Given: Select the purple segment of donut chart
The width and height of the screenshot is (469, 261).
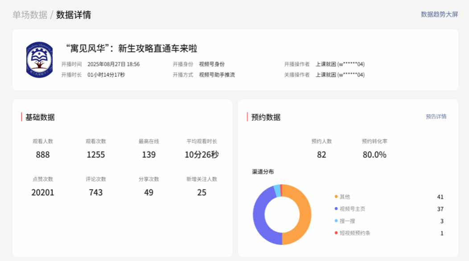Looking at the screenshot, I should (259, 215).
